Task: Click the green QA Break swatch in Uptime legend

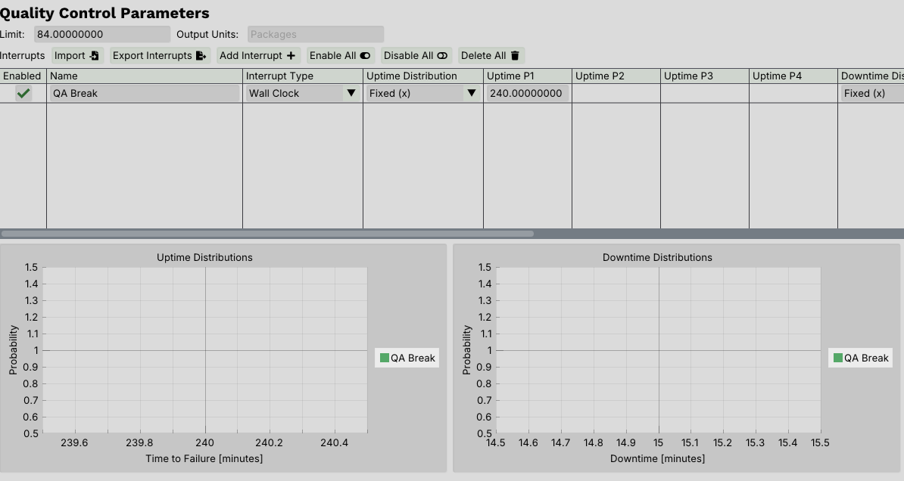Action: pyautogui.click(x=385, y=358)
